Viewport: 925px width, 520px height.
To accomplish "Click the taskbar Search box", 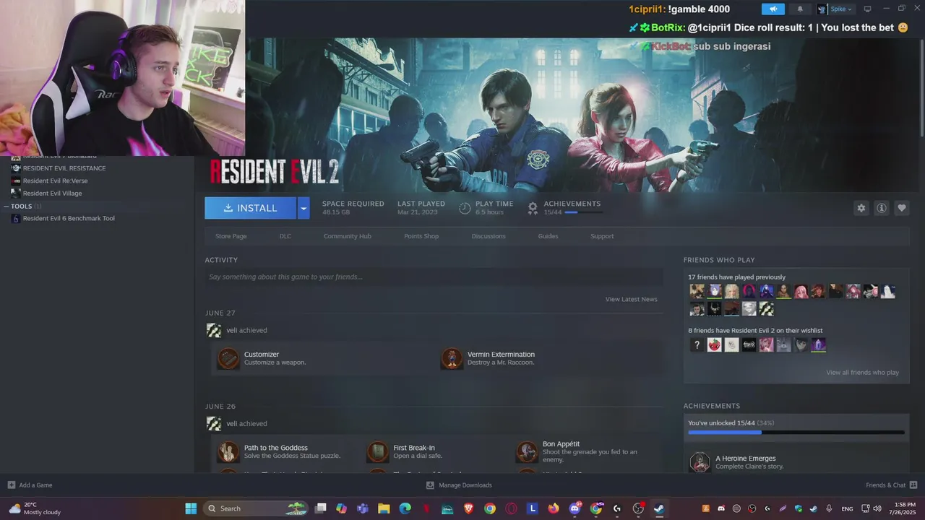I will point(255,508).
